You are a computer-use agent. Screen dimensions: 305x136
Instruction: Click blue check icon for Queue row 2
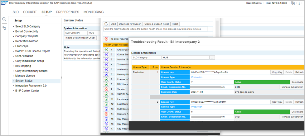click(106, 55)
